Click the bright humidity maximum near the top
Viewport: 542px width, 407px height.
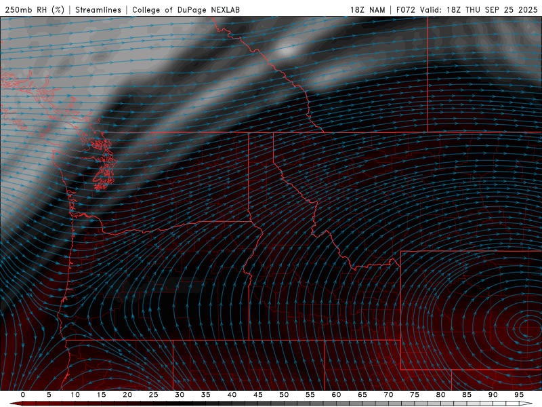(x=287, y=50)
